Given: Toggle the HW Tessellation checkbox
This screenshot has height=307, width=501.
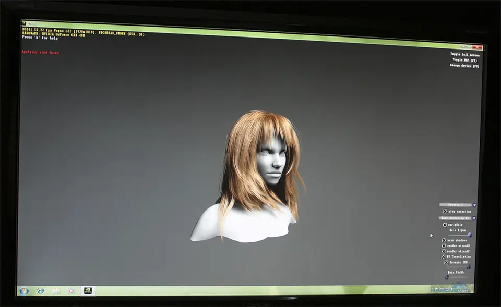Looking at the screenshot, I should pos(444,256).
